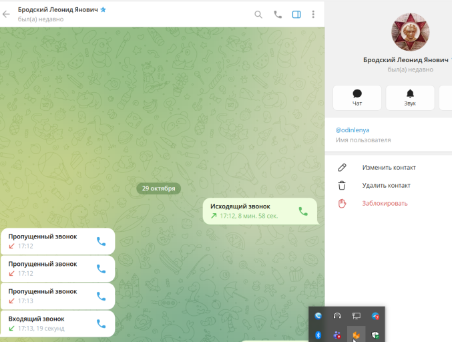This screenshot has height=342, width=452.
Task: Open Microsoft Teams tray icon
Action: click(x=337, y=335)
